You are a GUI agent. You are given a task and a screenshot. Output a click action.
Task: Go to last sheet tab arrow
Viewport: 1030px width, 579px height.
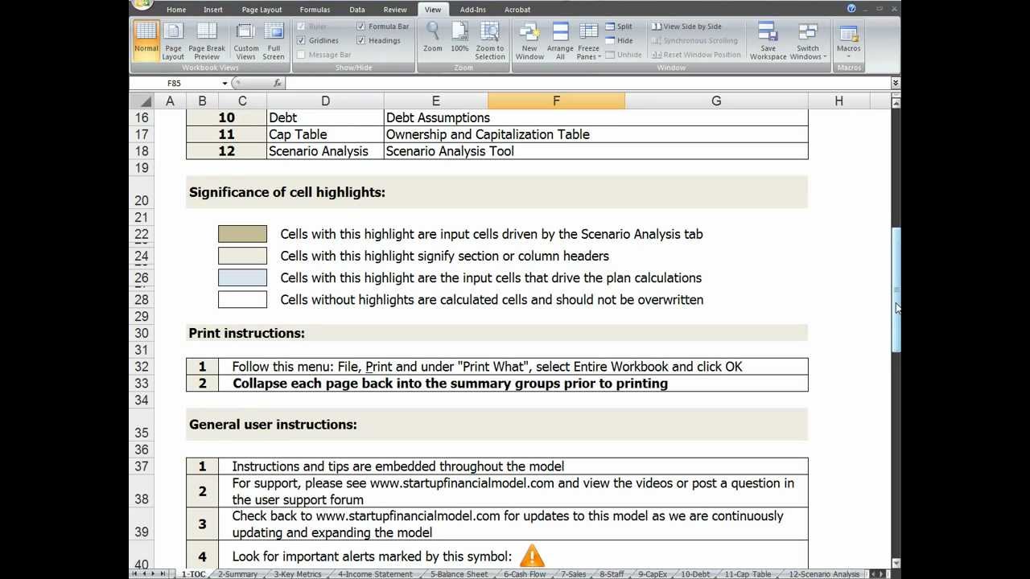click(163, 574)
